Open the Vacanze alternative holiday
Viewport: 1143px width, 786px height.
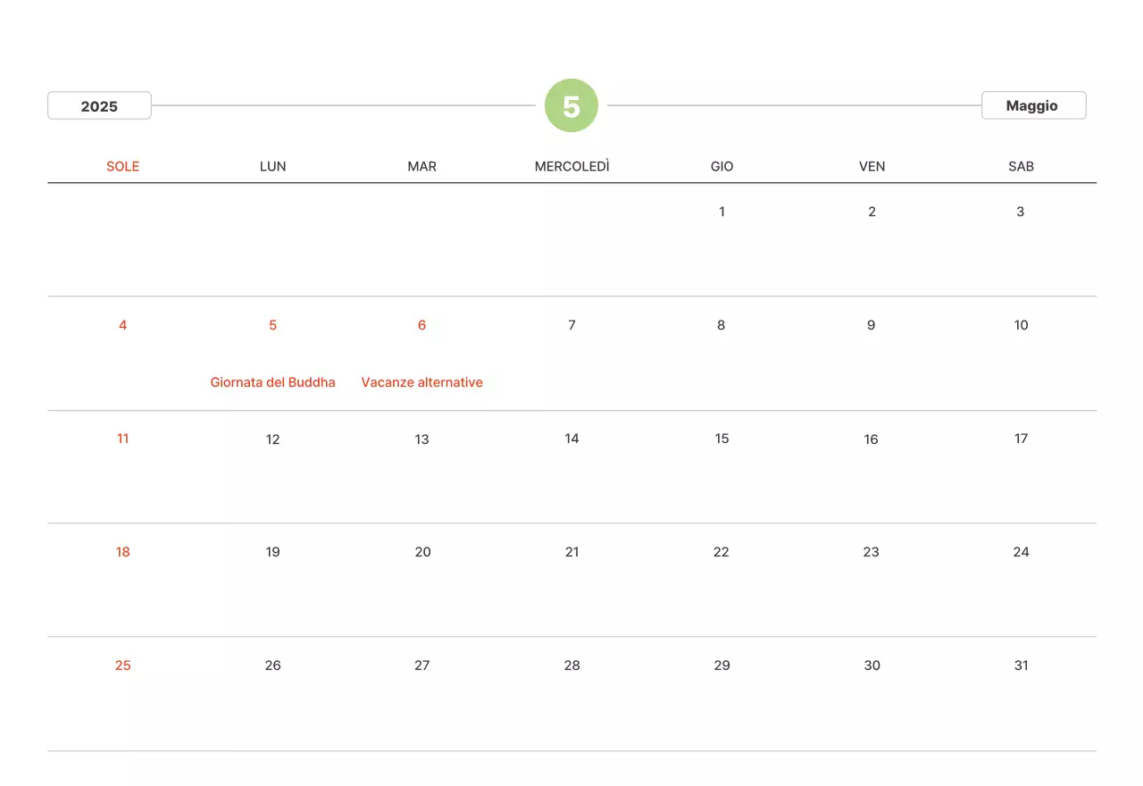(x=421, y=382)
